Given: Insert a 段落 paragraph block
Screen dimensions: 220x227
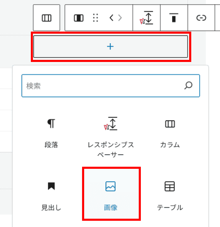Looking at the screenshot, I should point(51,133).
